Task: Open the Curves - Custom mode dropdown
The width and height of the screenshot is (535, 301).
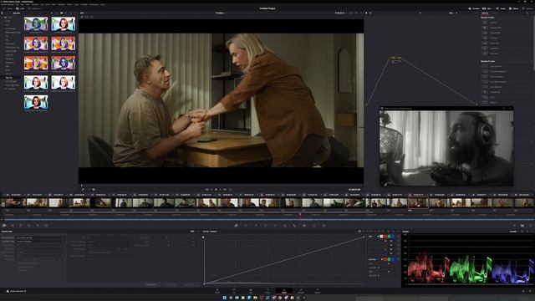Action: [x=210, y=232]
